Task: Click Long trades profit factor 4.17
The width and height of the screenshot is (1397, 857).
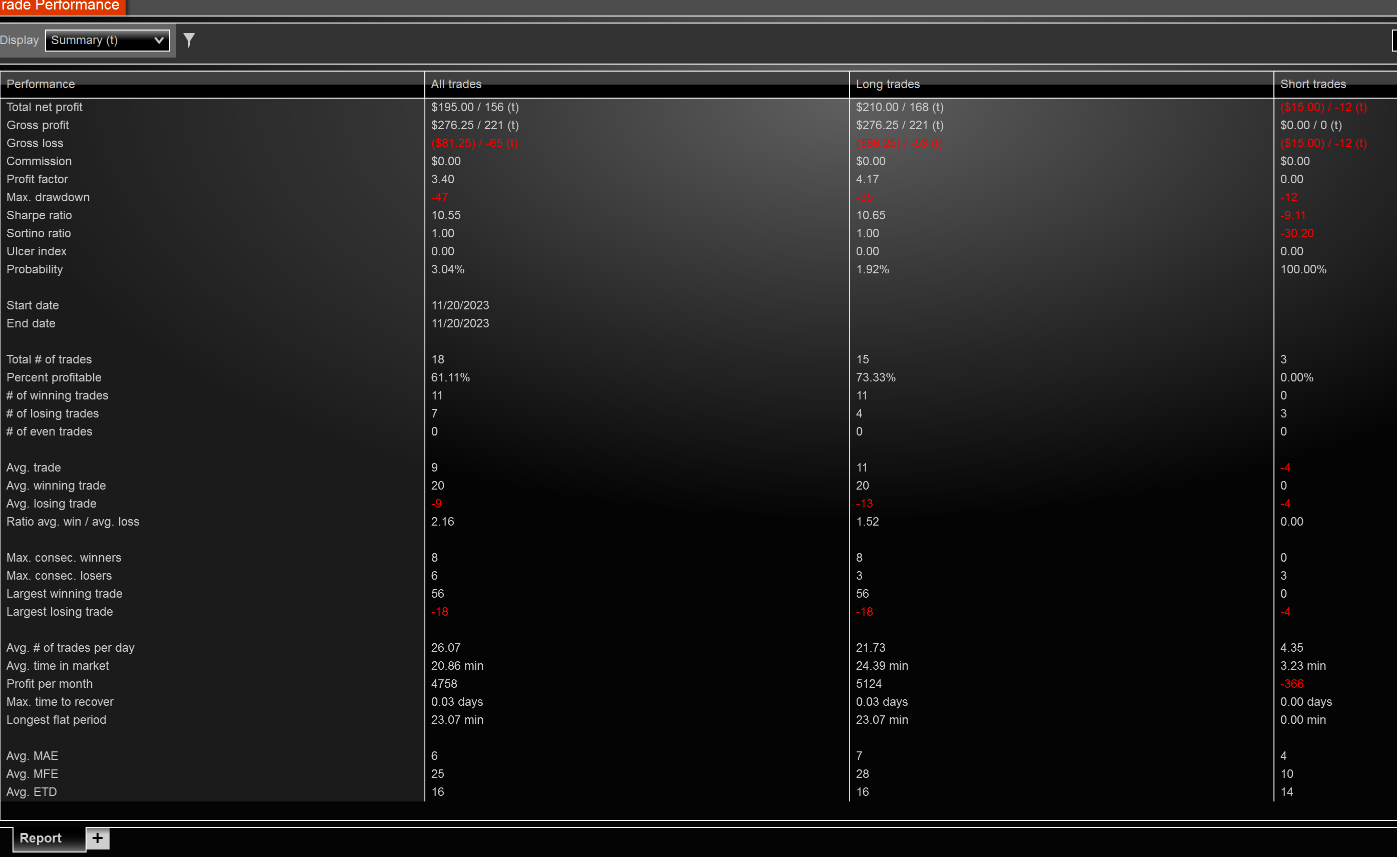Action: (868, 180)
